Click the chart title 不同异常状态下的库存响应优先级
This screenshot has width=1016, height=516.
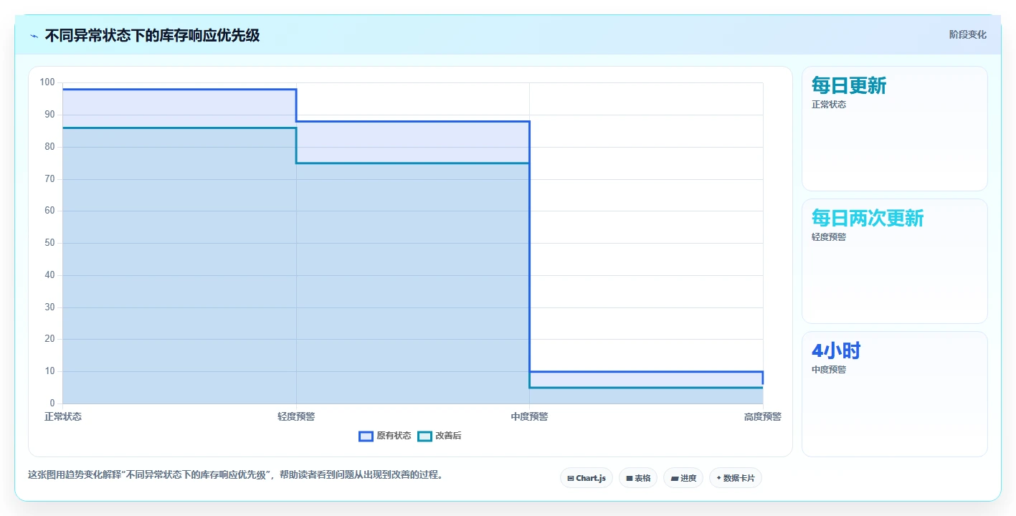[x=152, y=35]
